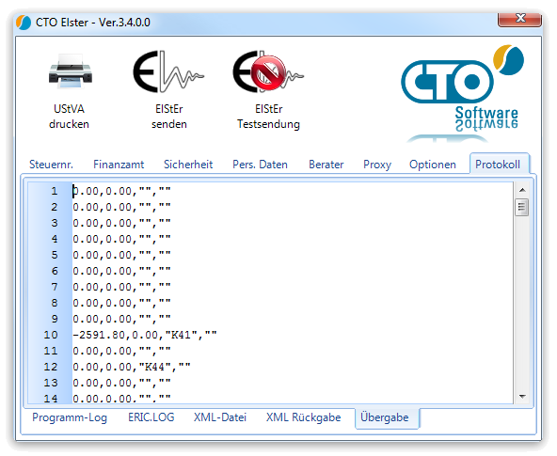
Task: Open the Steuernr. tab
Action: (51, 165)
